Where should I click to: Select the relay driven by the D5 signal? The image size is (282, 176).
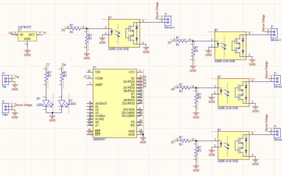tap(233, 146)
